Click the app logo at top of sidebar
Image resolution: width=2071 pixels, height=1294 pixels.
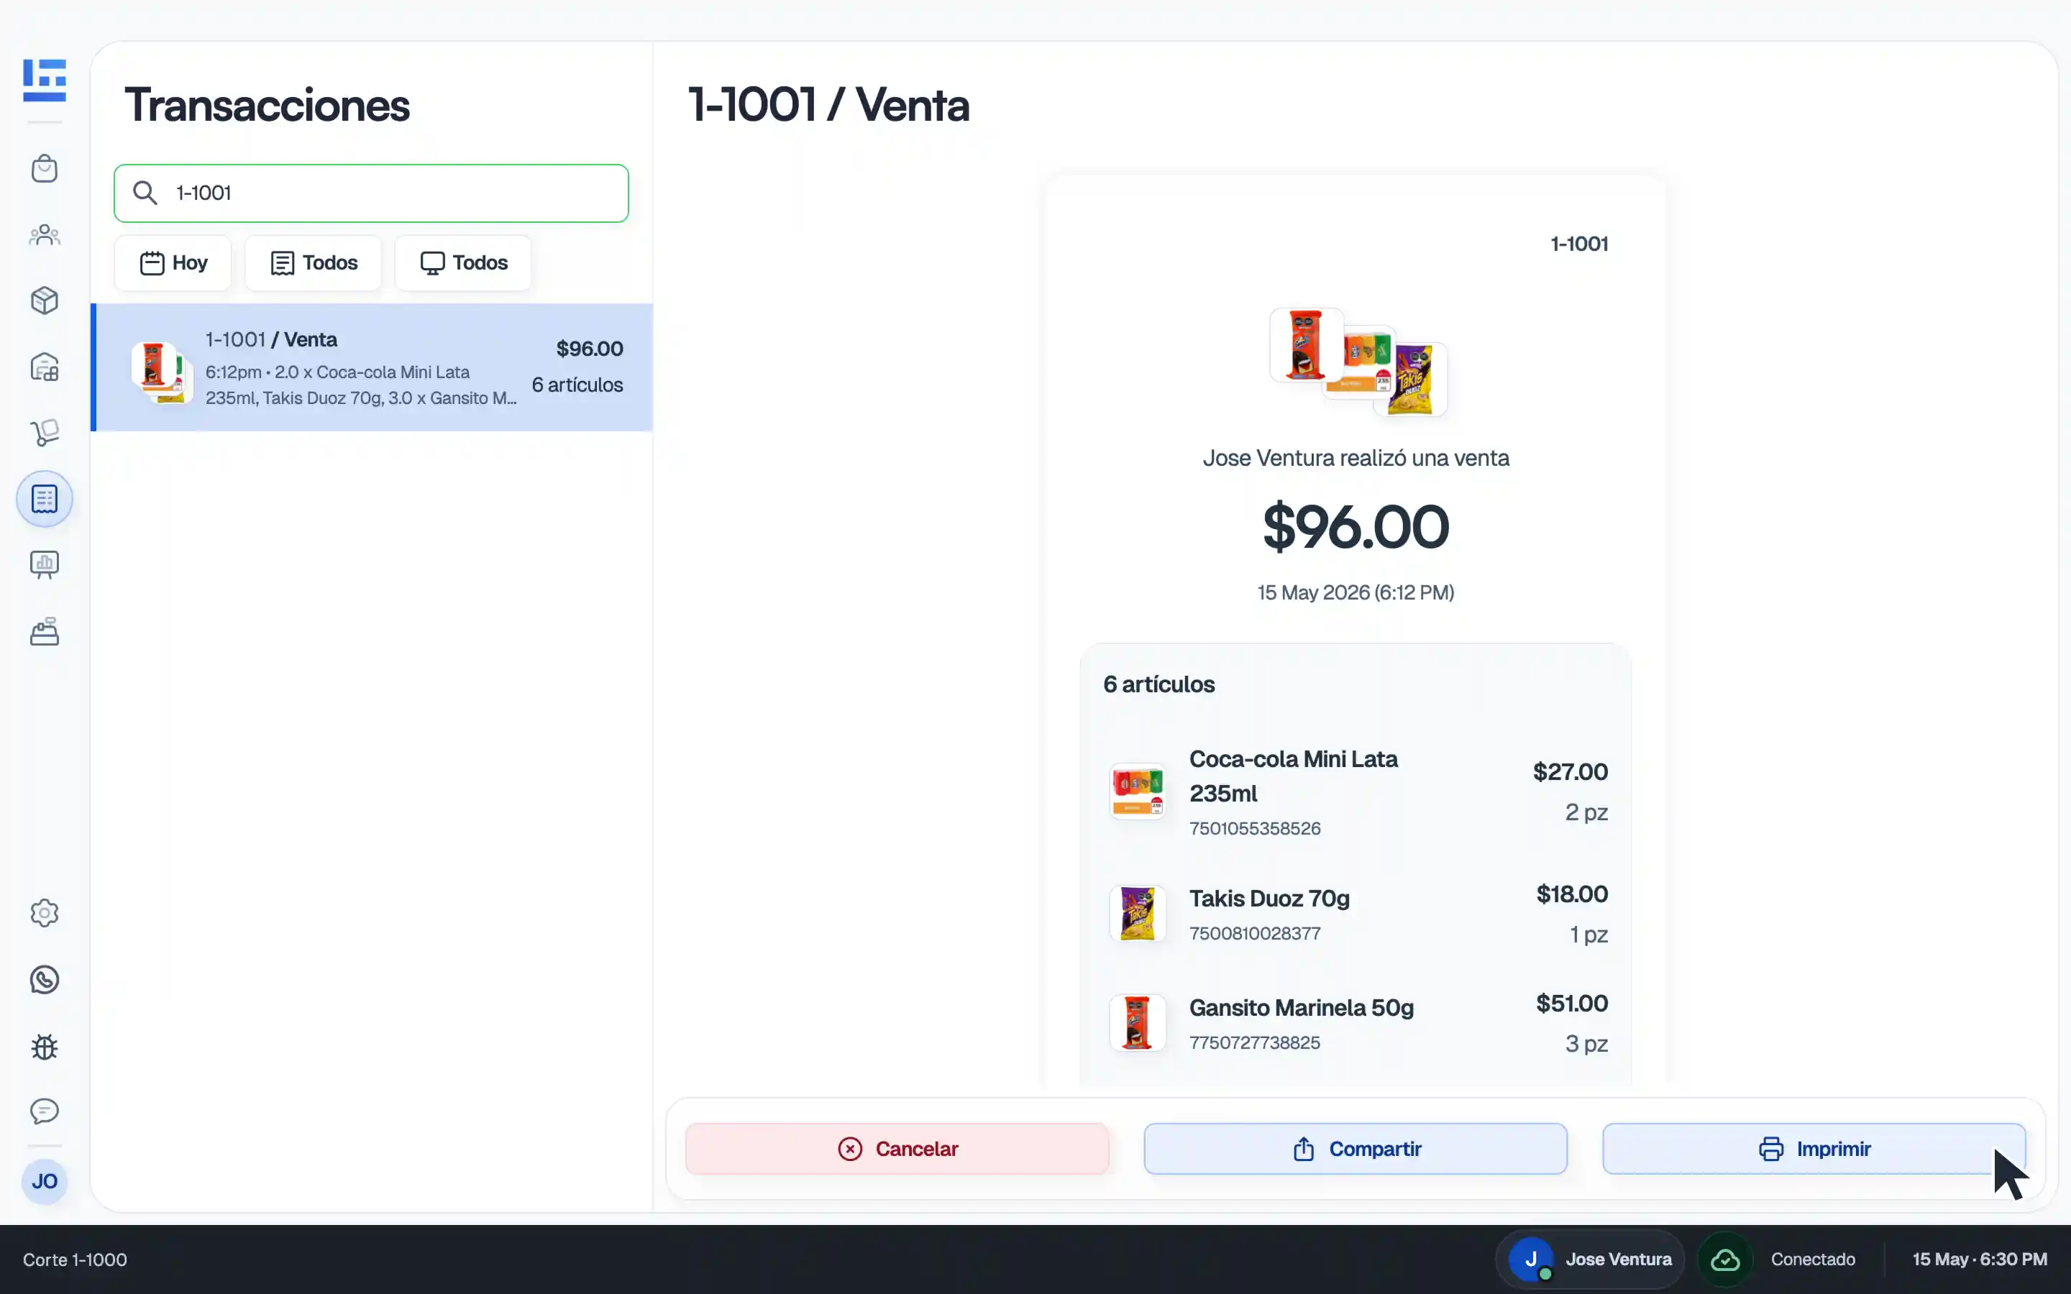pyautogui.click(x=45, y=81)
